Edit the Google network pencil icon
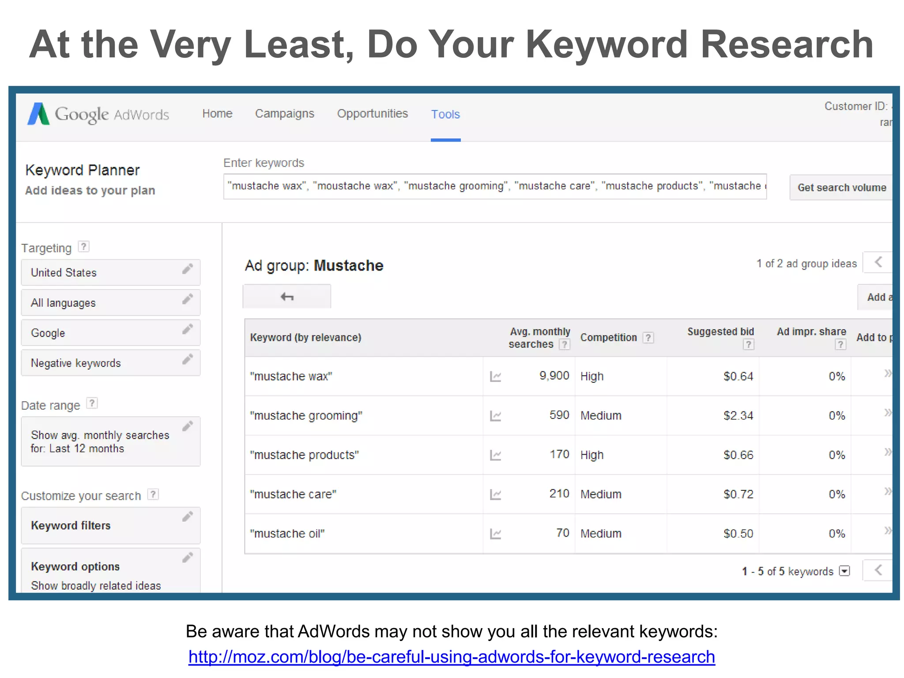904x678 pixels. 188,329
